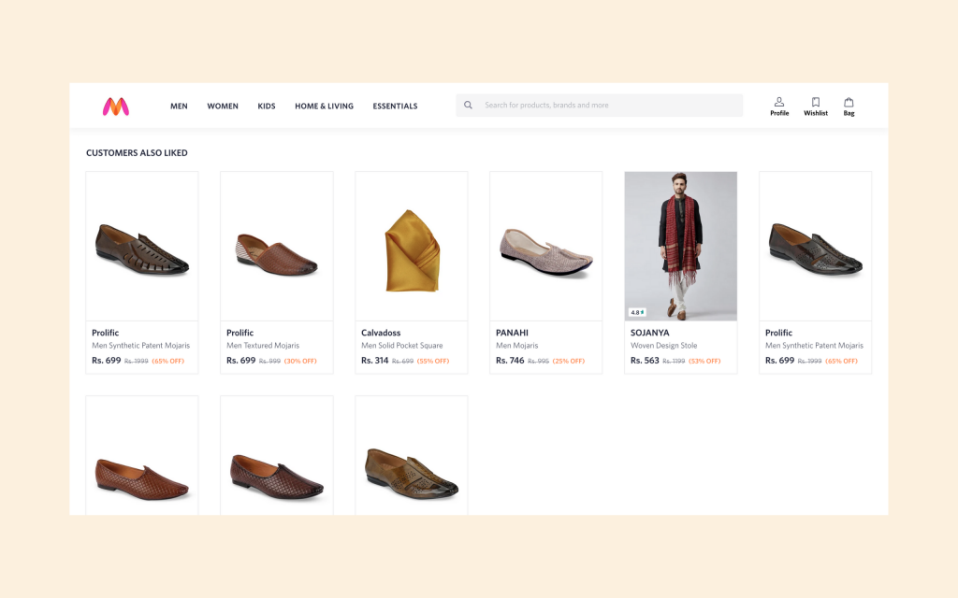Click the Wishlist label text
The image size is (958, 598).
point(816,113)
